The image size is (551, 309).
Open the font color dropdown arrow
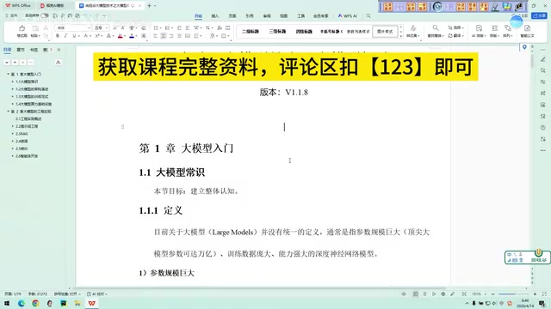pos(125,36)
